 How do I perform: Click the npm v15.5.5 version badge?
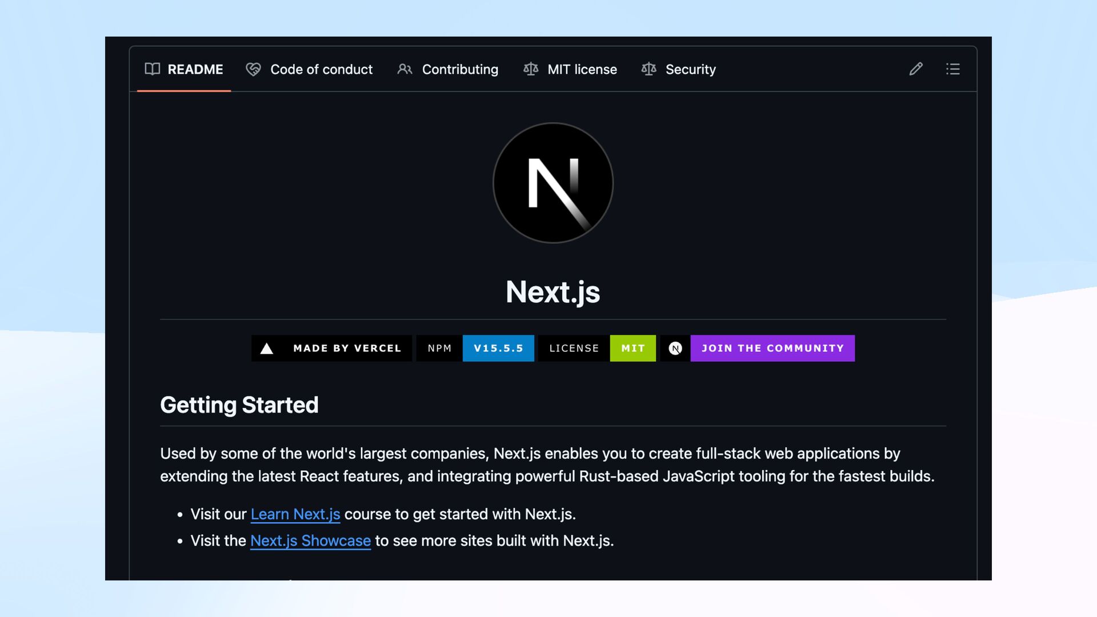point(498,348)
